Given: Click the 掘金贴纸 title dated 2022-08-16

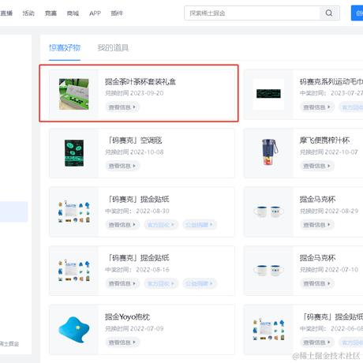Looking at the screenshot, I should 137,258.
